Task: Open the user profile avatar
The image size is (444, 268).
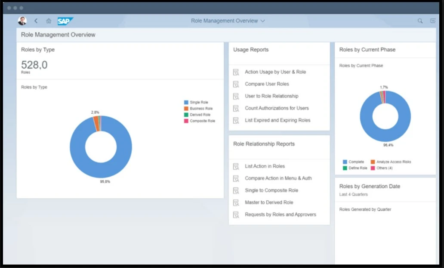Action: 22,20
